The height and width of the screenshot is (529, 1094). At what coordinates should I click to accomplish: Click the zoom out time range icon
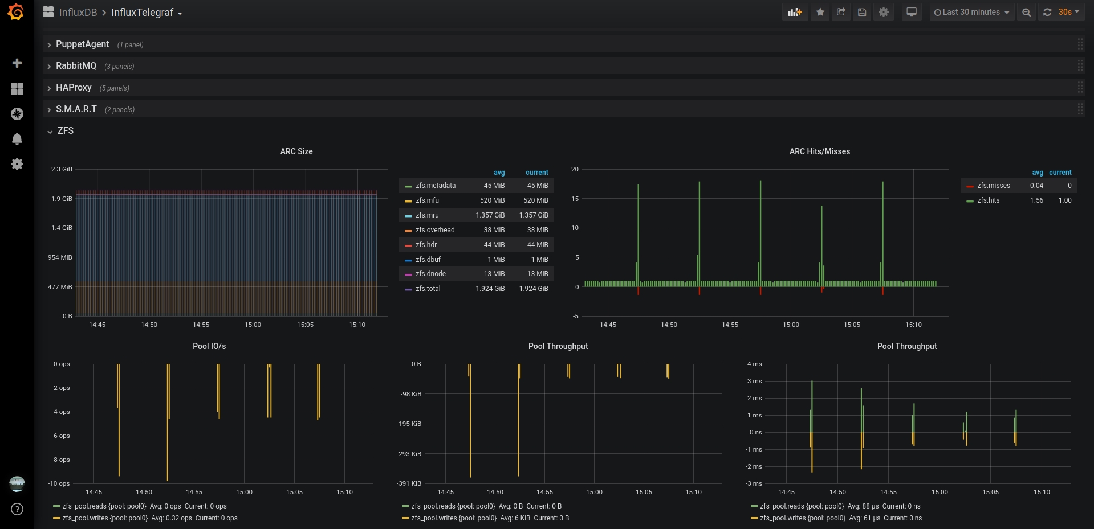coord(1026,12)
